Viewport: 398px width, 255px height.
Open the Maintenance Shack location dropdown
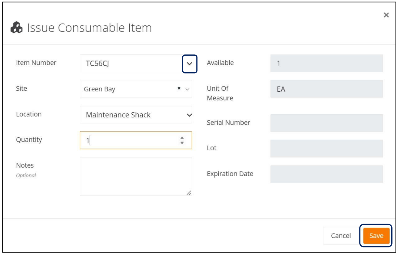(136, 115)
